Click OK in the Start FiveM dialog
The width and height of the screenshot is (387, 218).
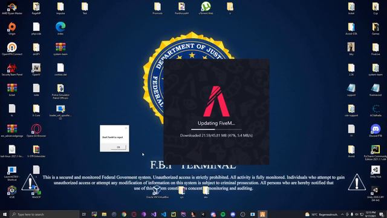(x=119, y=147)
